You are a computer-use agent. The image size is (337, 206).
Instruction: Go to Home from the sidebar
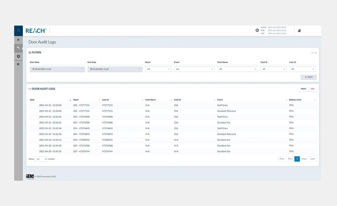tap(18, 40)
